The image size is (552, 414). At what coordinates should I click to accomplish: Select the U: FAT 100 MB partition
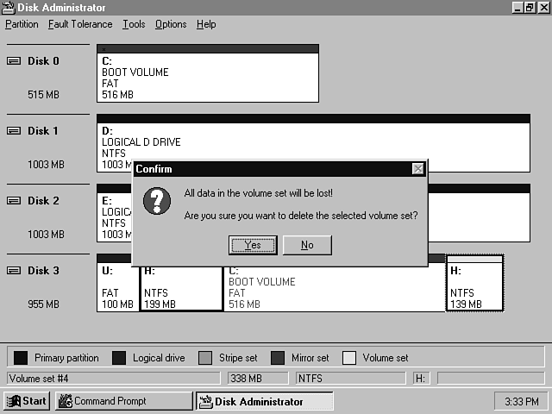[117, 287]
